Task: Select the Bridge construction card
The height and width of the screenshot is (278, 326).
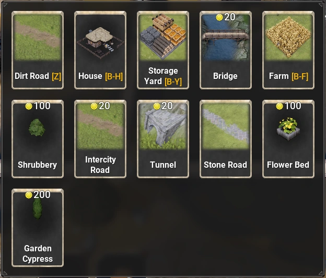Action: (226, 50)
